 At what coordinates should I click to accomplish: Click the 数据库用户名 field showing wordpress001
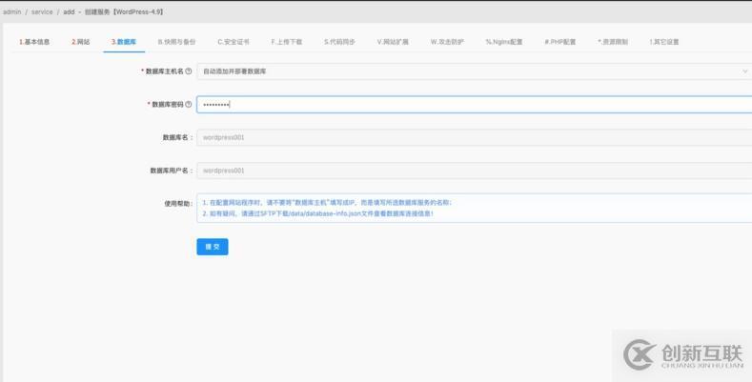(x=475, y=171)
